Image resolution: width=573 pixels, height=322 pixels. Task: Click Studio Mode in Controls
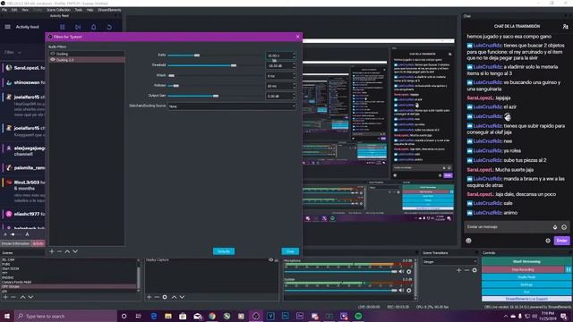coord(526,276)
